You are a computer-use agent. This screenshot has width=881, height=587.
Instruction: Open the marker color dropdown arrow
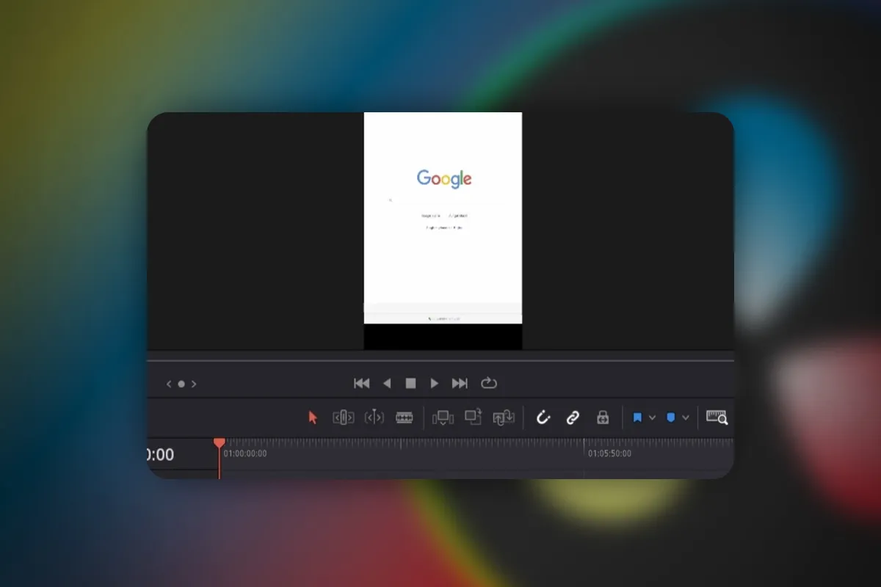coord(686,418)
